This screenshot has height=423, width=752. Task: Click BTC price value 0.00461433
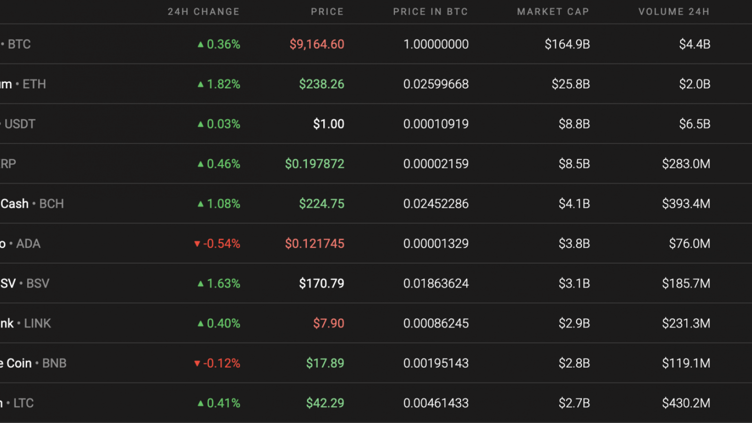tap(436, 403)
